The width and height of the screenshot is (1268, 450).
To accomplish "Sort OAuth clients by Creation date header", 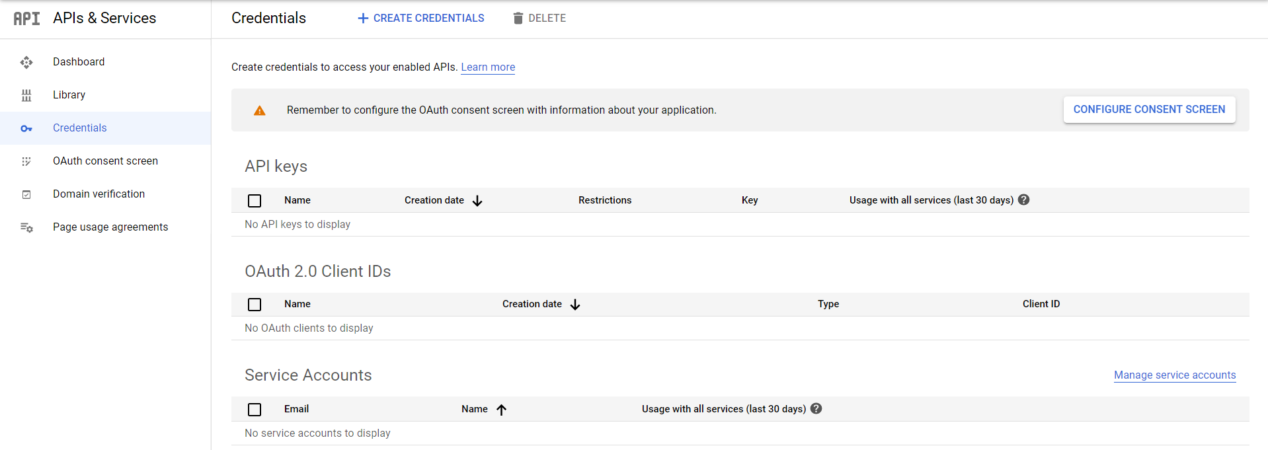I will coord(532,304).
